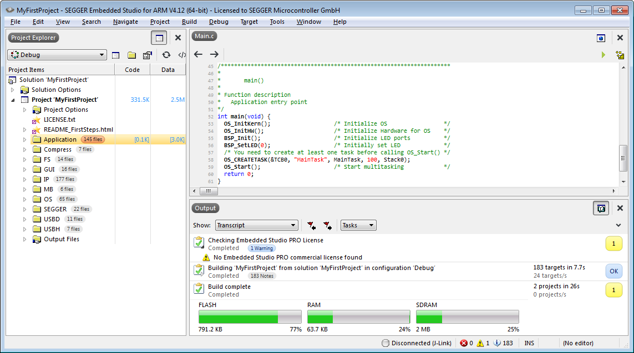This screenshot has width=634, height=353.
Task: Click the task icon beside Building 'MyFirstProject'
Action: click(199, 270)
